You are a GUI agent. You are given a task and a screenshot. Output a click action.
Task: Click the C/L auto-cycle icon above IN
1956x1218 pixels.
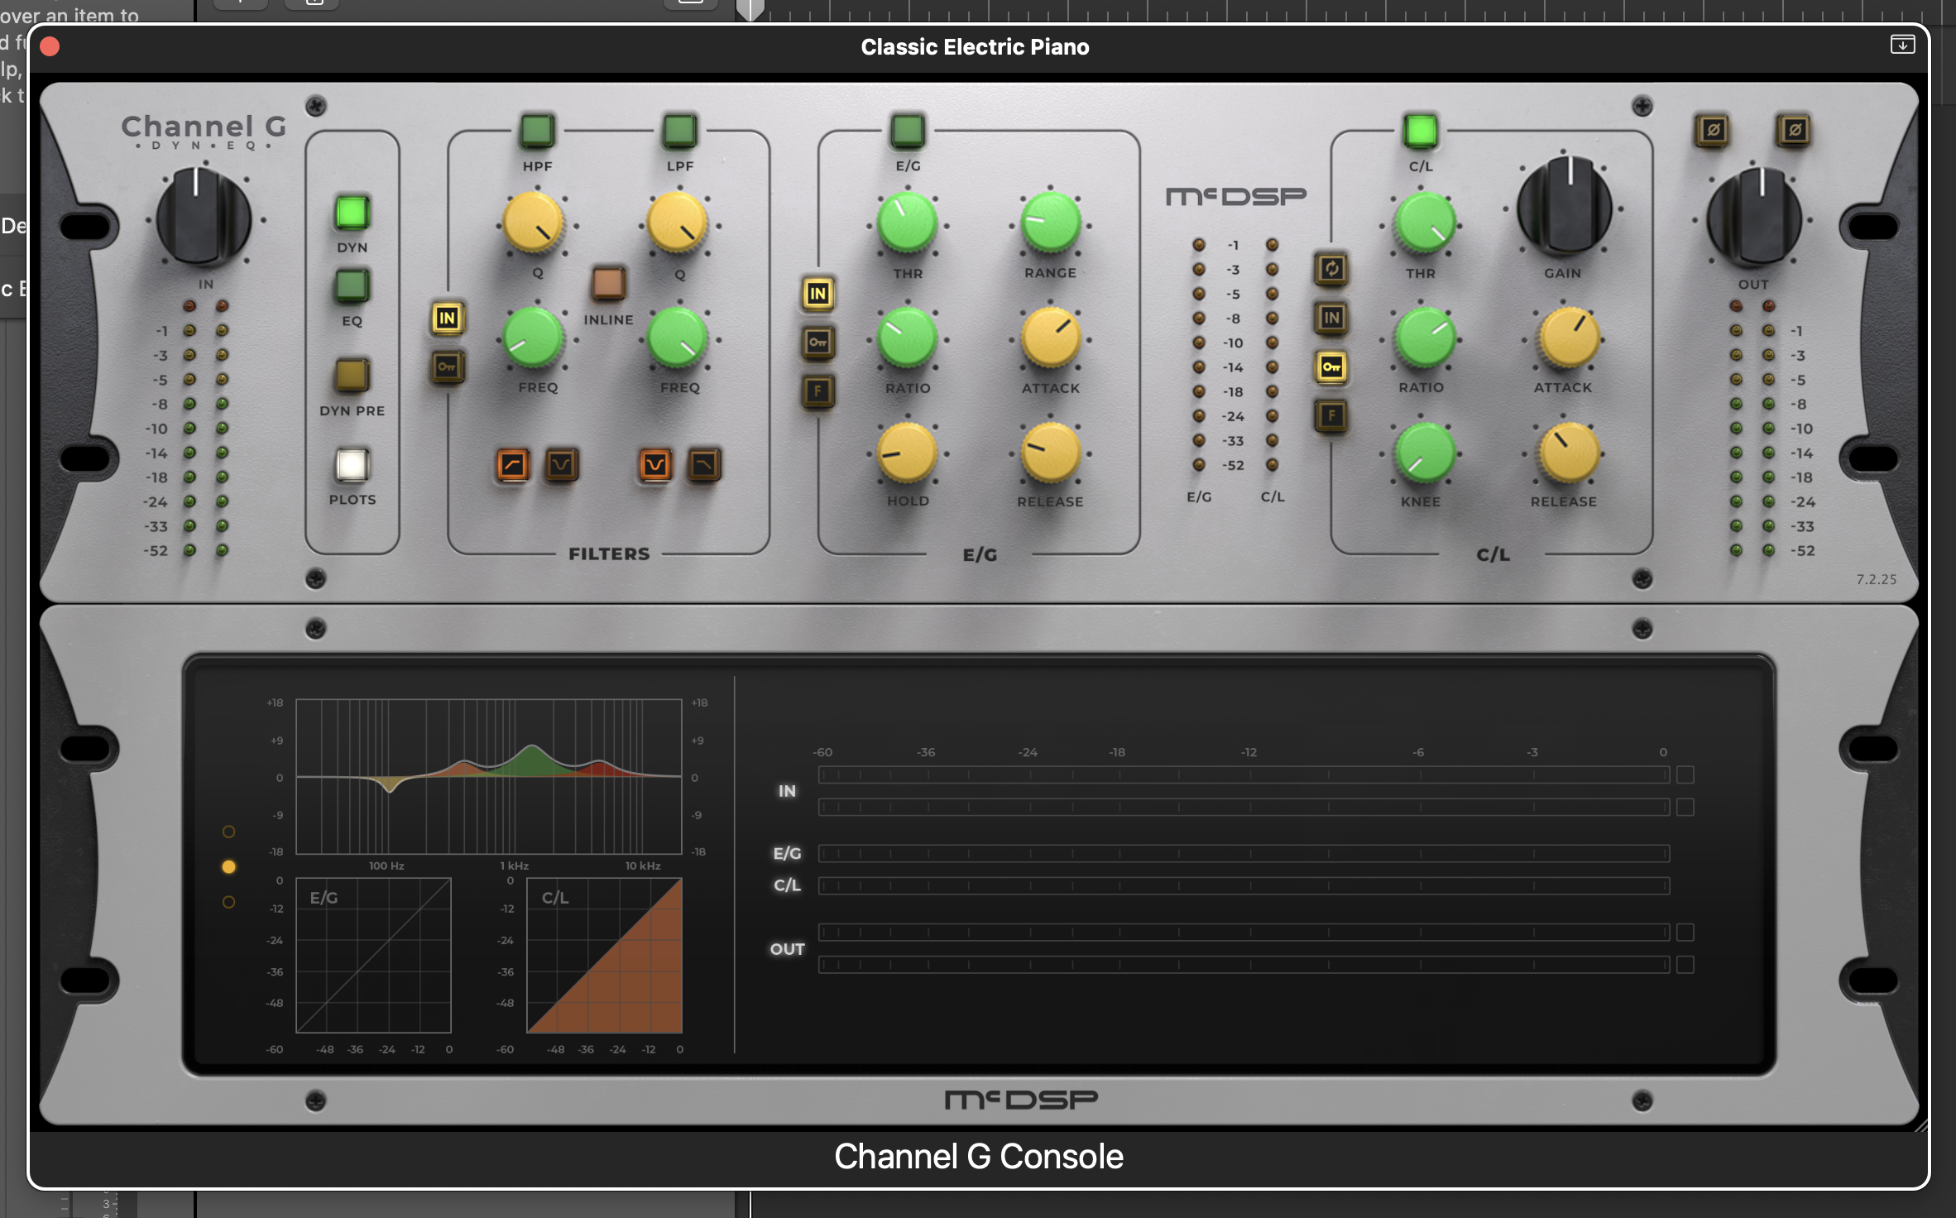click(x=1331, y=269)
